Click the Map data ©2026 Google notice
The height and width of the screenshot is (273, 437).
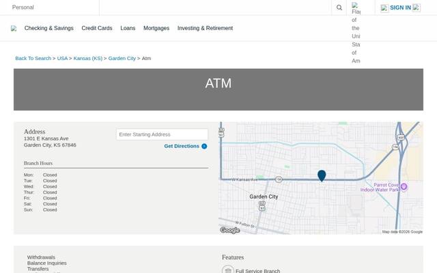pyautogui.click(x=402, y=232)
